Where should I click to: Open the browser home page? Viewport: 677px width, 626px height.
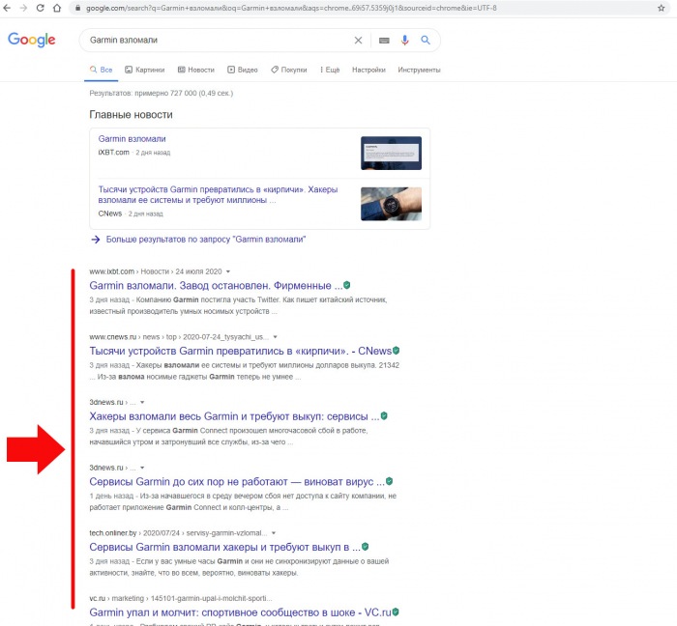[x=56, y=8]
